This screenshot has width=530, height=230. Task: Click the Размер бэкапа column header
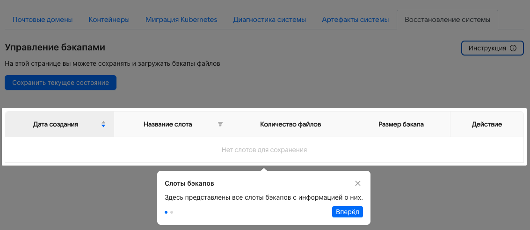(x=401, y=124)
